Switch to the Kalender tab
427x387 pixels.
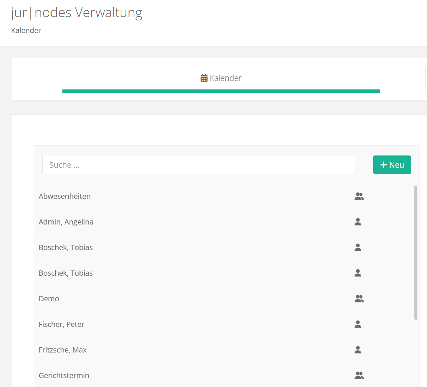225,78
